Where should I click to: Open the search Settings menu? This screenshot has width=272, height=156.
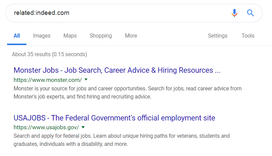(x=217, y=36)
